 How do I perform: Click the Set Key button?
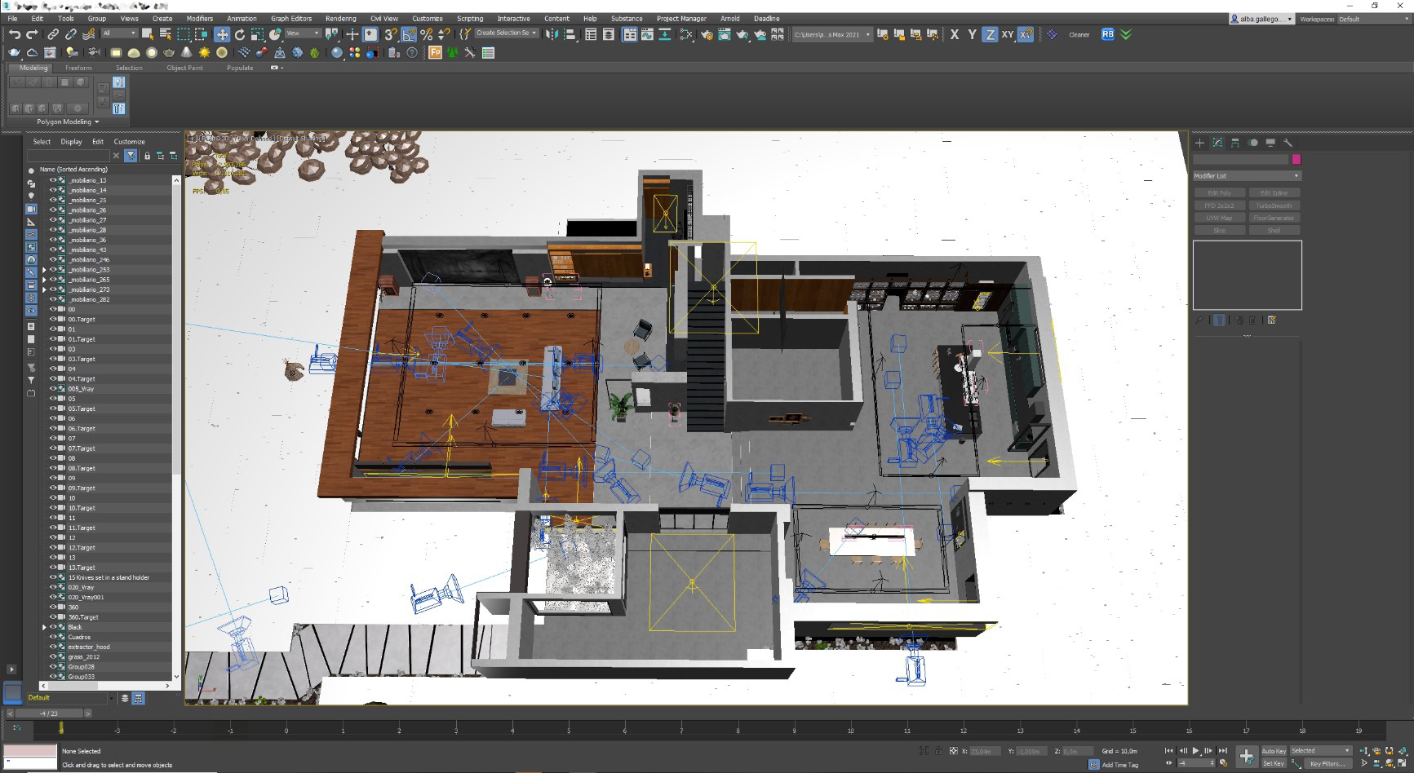pos(1274,764)
